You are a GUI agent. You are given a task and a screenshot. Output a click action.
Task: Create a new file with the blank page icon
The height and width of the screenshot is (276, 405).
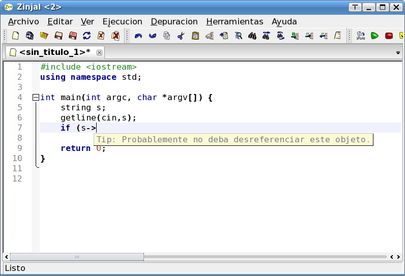tap(15, 36)
